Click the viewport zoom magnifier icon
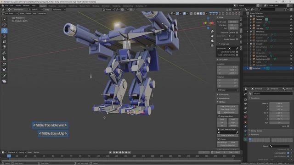294x165 pixels. (212, 32)
